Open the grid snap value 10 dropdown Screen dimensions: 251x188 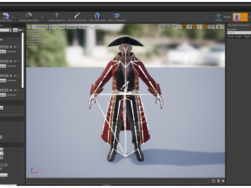point(189,27)
